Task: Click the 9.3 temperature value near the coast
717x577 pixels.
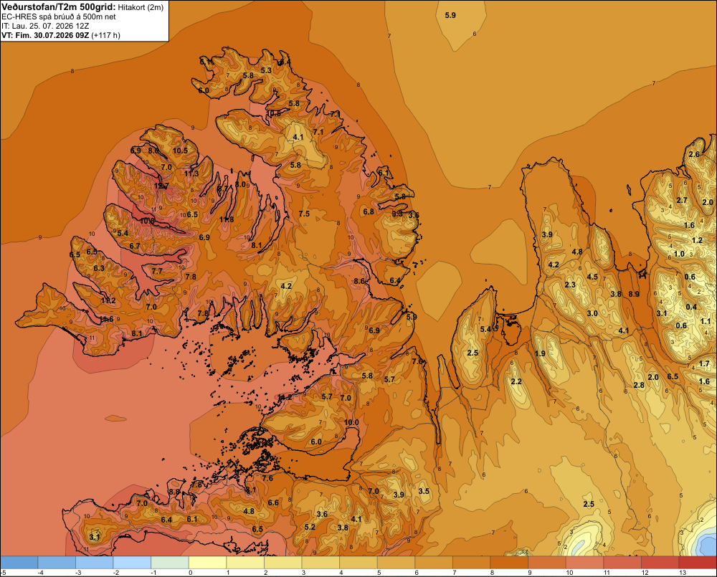Action: coord(397,214)
